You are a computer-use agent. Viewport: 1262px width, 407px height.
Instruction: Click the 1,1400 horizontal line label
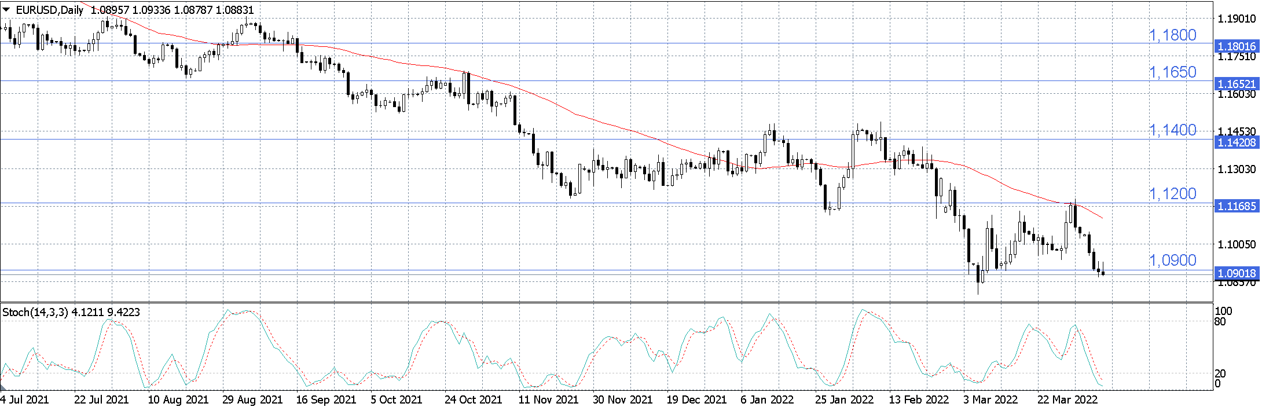pos(1172,130)
